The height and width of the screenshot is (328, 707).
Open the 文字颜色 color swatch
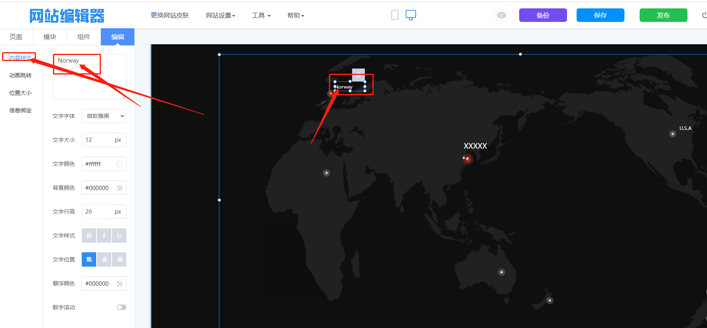click(120, 164)
